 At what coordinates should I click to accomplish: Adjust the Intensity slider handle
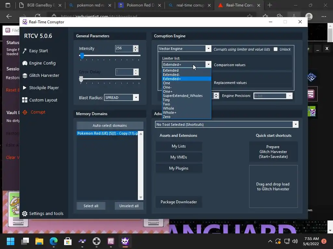click(x=82, y=56)
